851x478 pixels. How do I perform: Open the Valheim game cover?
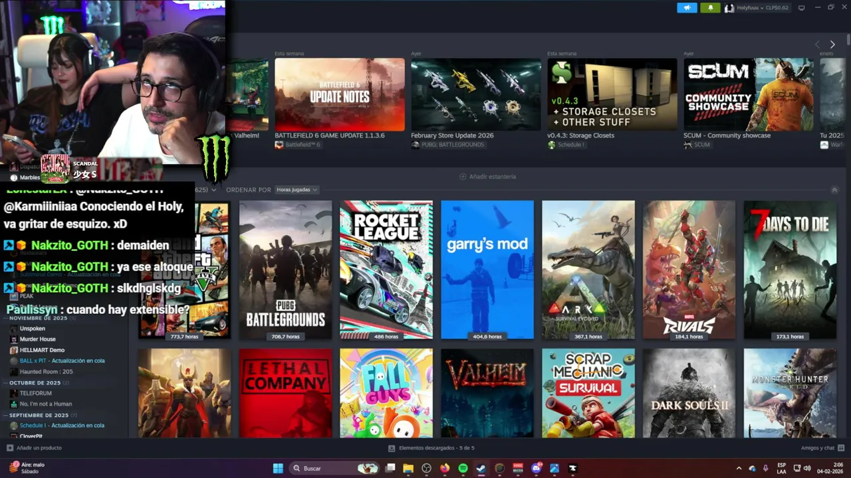click(x=487, y=393)
